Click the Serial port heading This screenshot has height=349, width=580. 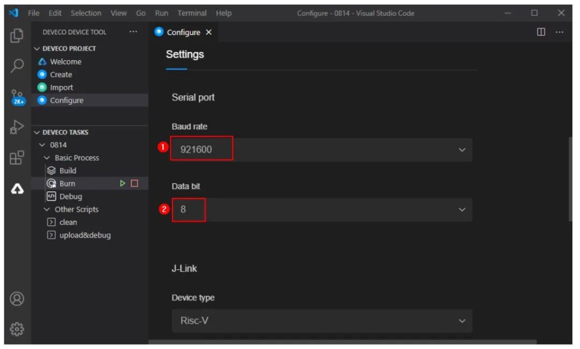[x=193, y=97]
